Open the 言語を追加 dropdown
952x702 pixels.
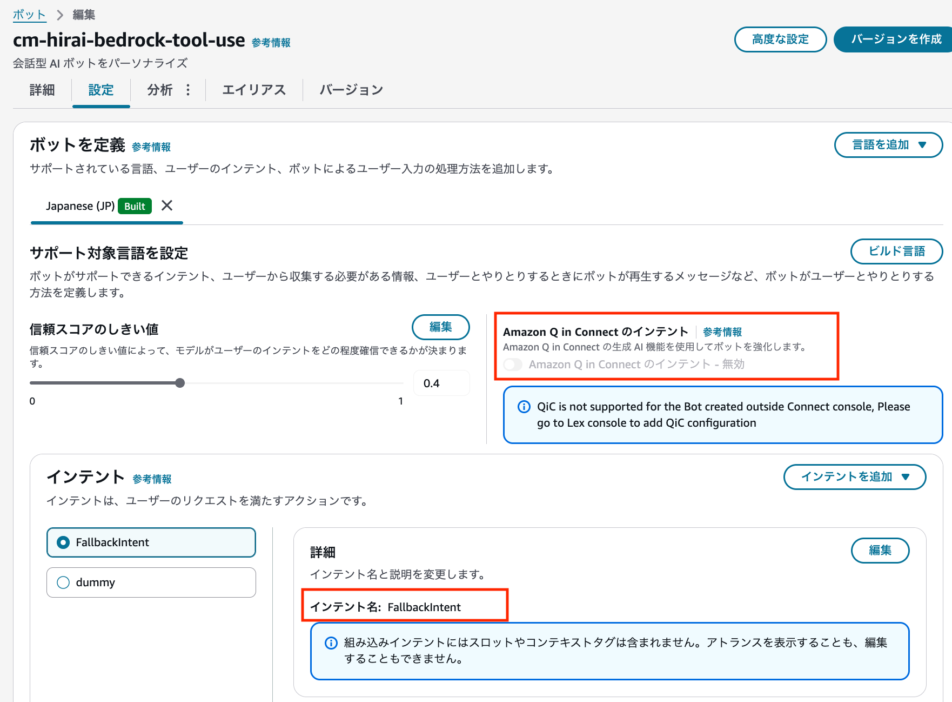click(x=888, y=145)
